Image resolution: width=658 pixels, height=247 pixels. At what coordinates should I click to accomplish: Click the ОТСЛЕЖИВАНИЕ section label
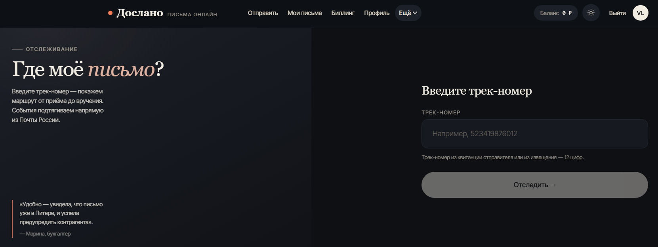pos(51,49)
